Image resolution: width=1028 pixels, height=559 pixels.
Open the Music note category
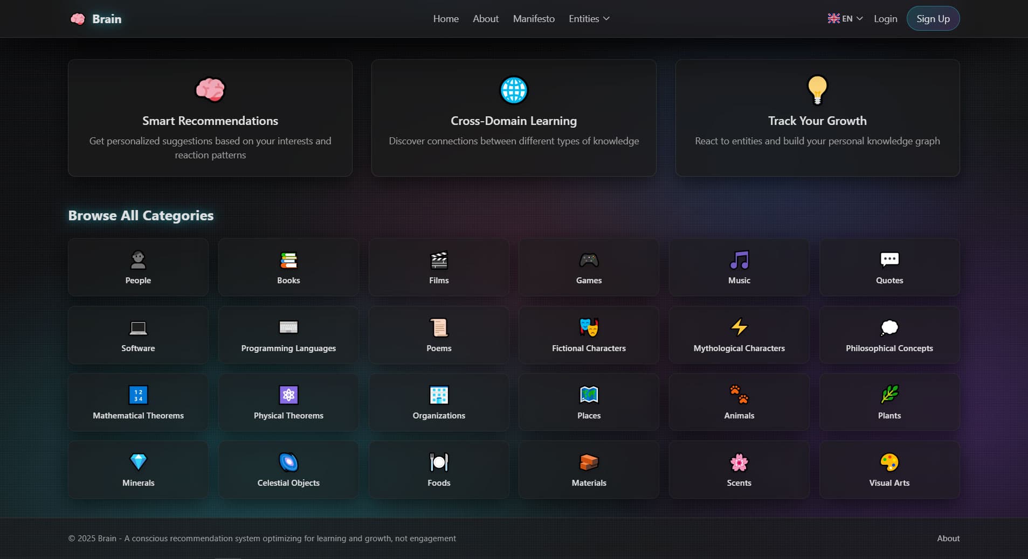click(x=739, y=261)
